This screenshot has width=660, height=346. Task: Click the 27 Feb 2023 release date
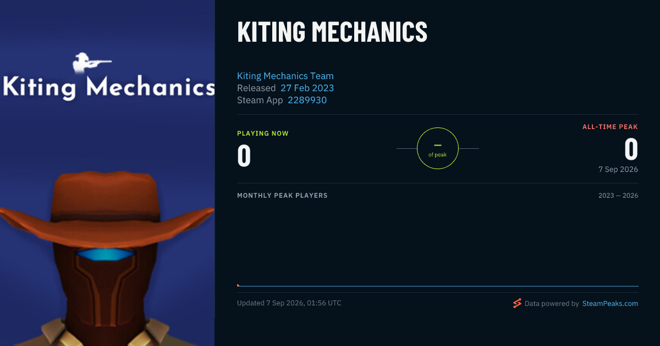click(x=307, y=88)
